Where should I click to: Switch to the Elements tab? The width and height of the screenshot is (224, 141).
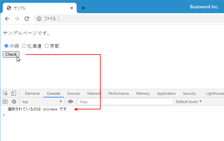[x=32, y=93]
